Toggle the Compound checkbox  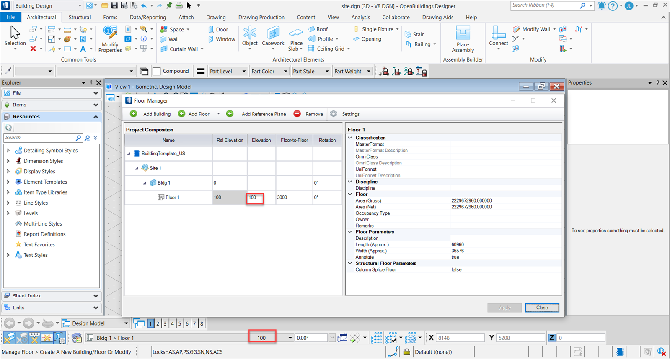pos(157,71)
